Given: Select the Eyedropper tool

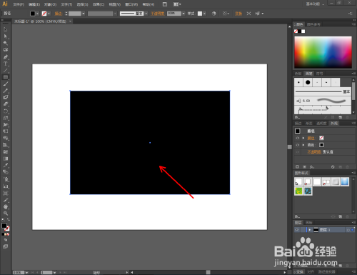Looking at the screenshot, I should 6,165.
